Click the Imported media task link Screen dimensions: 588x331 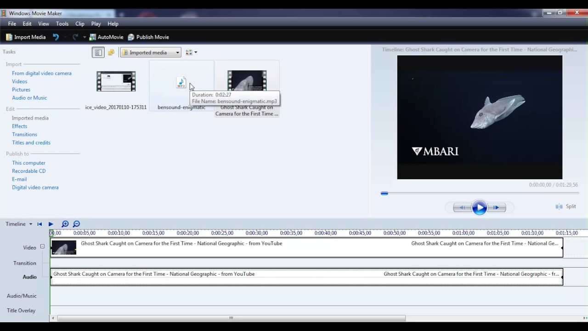click(30, 118)
